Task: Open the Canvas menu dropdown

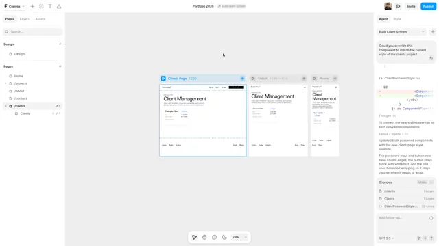Action: click(x=14, y=6)
